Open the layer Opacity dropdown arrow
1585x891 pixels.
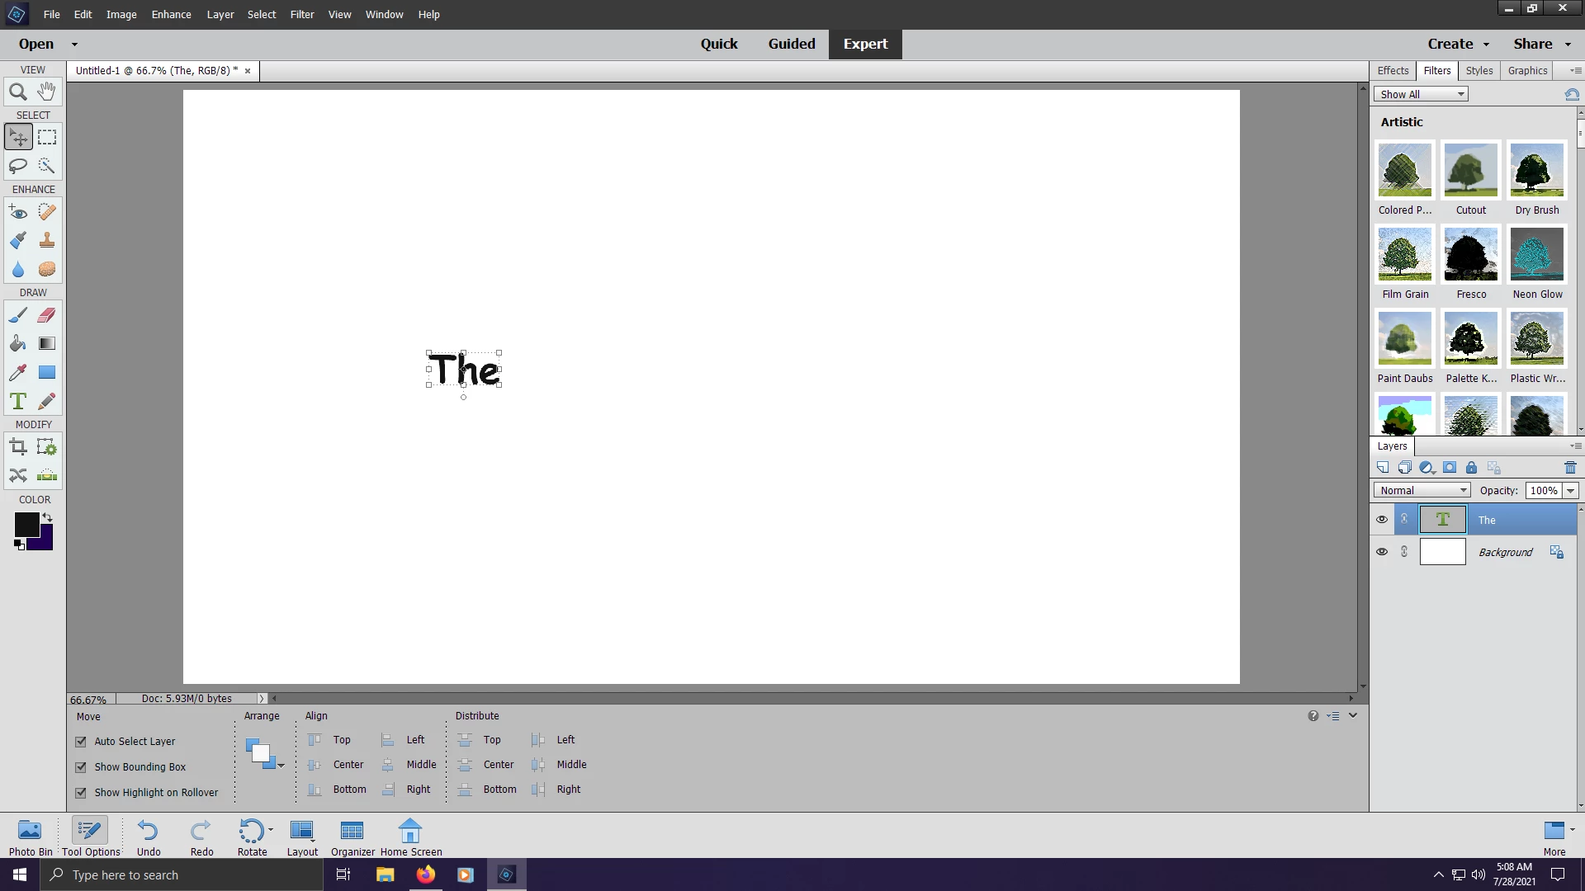tap(1570, 490)
